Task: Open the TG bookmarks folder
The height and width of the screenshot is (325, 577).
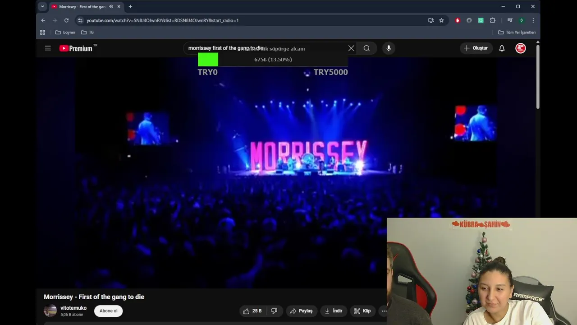Action: tap(87, 32)
